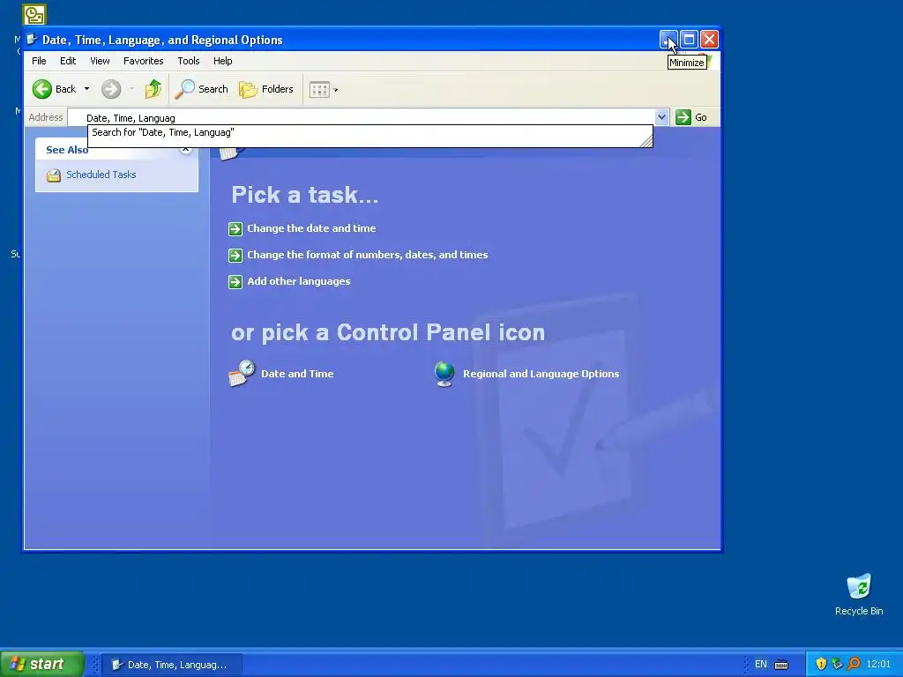Viewport: 903px width, 677px height.
Task: Click arrow icon beside 'Change the date and time'
Action: tap(235, 229)
